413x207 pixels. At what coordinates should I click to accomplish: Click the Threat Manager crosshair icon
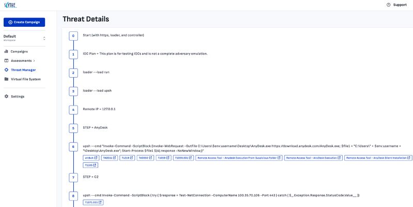(x=6, y=70)
